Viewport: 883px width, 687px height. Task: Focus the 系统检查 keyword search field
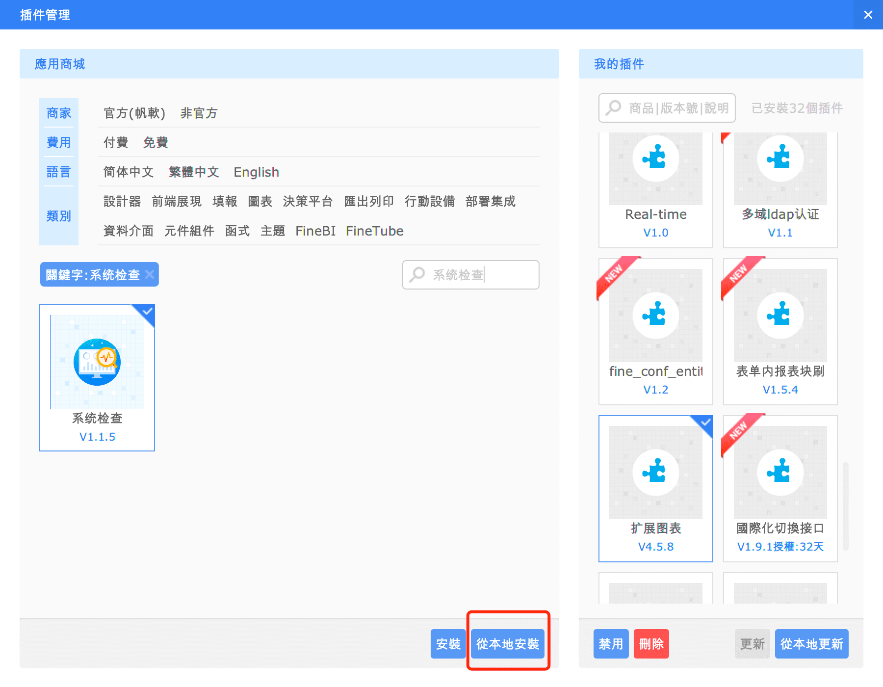[471, 275]
